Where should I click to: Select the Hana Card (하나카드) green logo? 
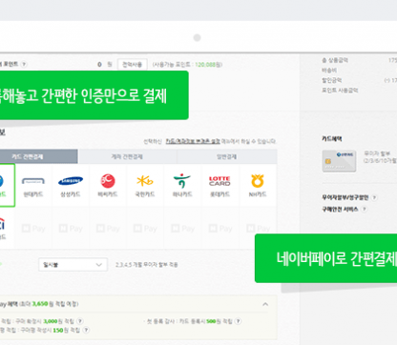tap(182, 181)
